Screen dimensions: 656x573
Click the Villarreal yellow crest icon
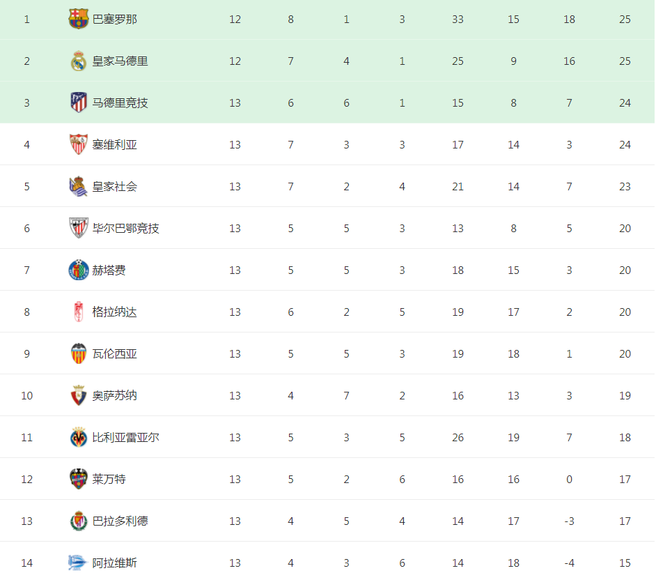(x=79, y=437)
